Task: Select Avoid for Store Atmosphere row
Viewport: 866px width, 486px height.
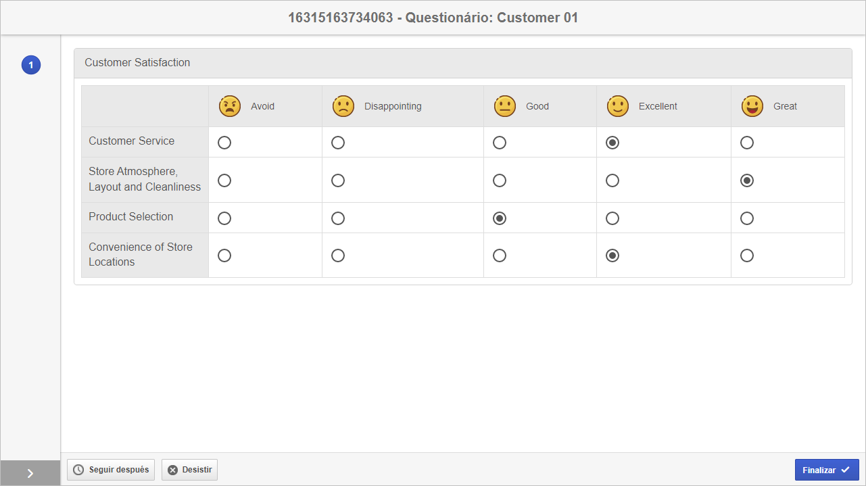Action: pyautogui.click(x=224, y=180)
